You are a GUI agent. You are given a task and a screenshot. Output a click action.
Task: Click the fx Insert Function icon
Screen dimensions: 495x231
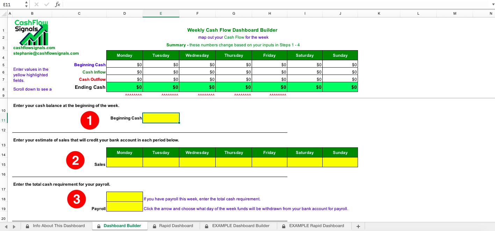(57, 5)
